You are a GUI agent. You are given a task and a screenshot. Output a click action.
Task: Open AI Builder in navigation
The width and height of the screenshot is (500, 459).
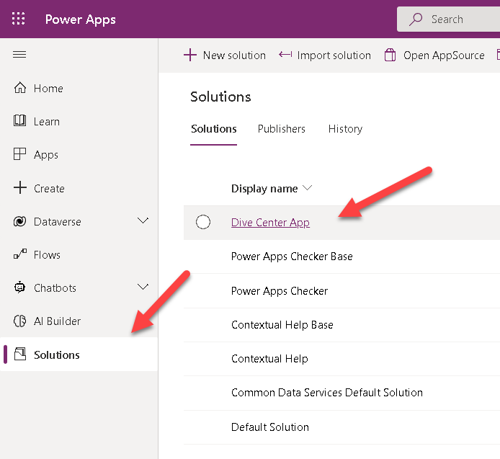pyautogui.click(x=79, y=321)
